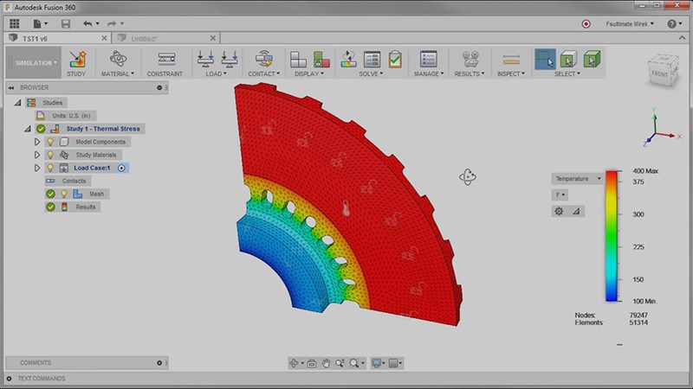Viewport: 693px width, 389px height.
Task: Open the Temperature result dropdown
Action: click(x=577, y=179)
